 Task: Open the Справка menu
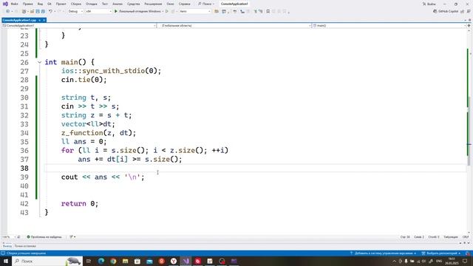pyautogui.click(x=184, y=4)
